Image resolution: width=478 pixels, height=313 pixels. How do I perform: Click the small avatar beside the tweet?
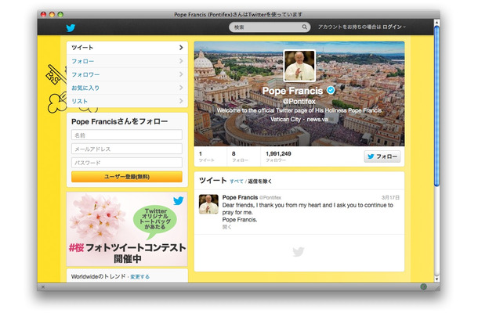pos(208,204)
